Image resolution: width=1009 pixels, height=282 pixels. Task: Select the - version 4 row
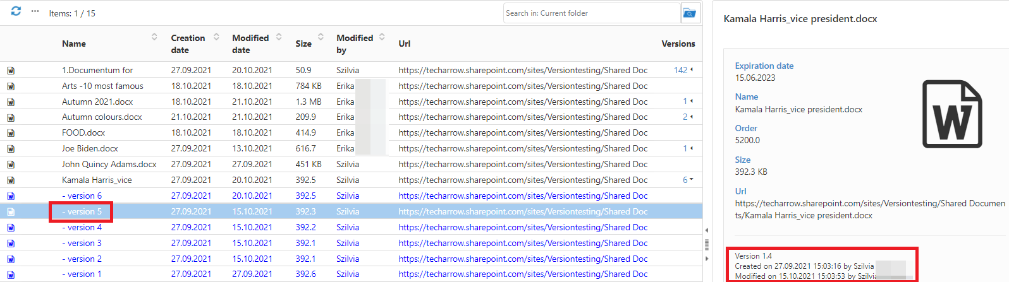click(x=351, y=227)
